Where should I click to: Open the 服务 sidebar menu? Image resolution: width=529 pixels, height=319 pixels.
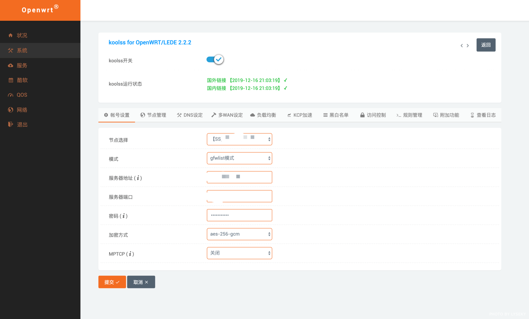[x=40, y=65]
